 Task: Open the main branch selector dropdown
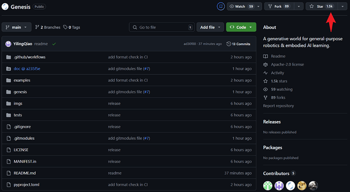[x=17, y=27]
